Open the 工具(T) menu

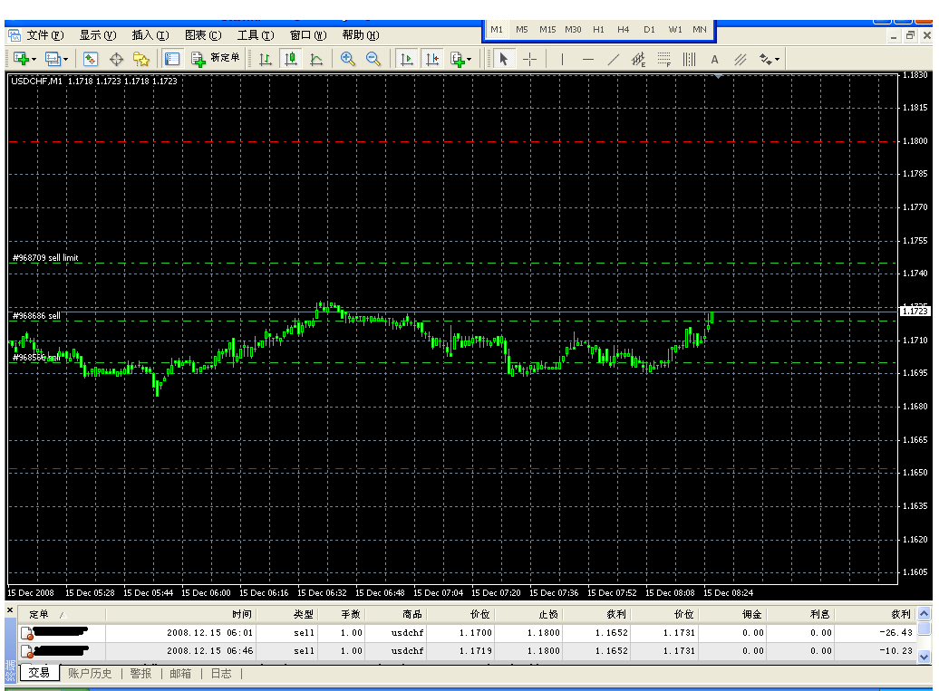pyautogui.click(x=255, y=35)
